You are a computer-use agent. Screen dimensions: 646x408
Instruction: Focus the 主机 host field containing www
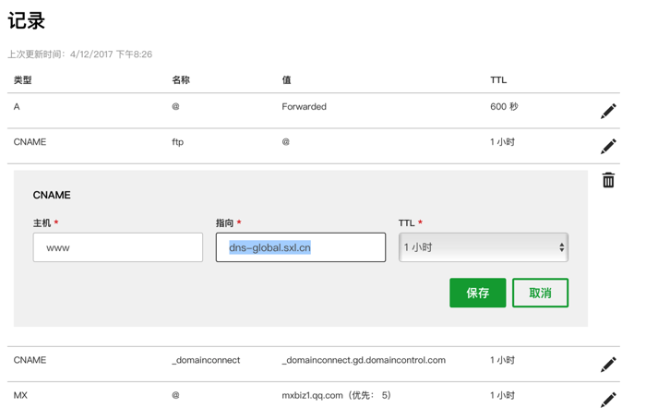(118, 247)
